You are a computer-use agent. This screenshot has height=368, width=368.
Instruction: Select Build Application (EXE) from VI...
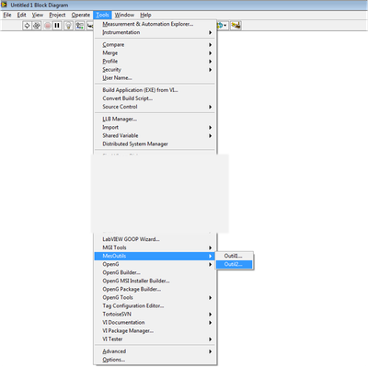(155, 90)
